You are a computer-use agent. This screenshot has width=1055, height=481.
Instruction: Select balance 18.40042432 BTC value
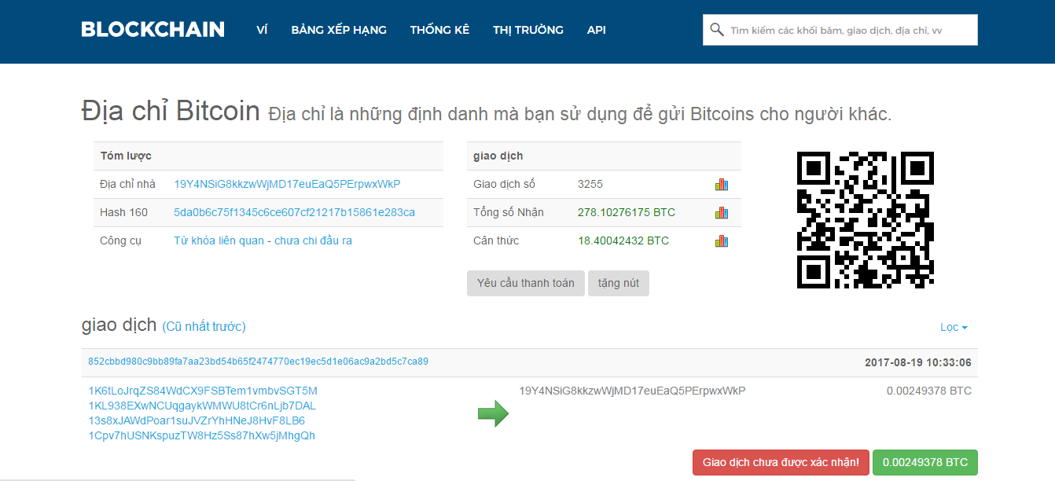coord(623,240)
